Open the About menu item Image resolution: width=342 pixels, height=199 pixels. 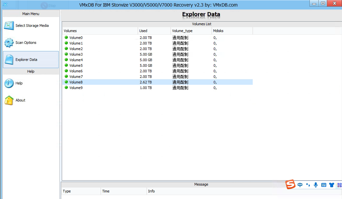click(x=31, y=100)
